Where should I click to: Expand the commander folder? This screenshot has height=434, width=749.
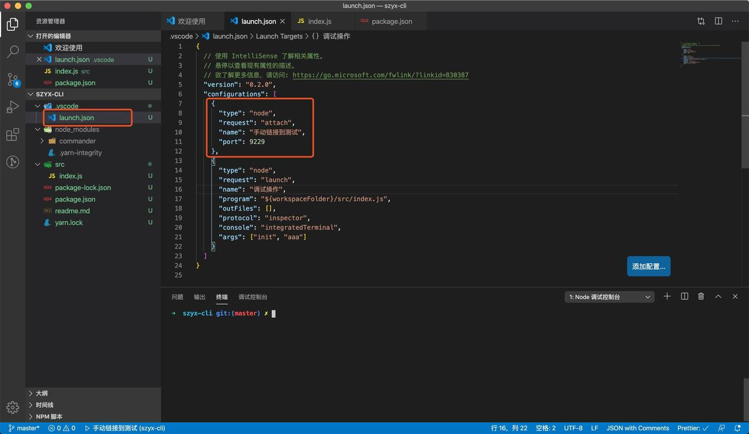click(42, 141)
